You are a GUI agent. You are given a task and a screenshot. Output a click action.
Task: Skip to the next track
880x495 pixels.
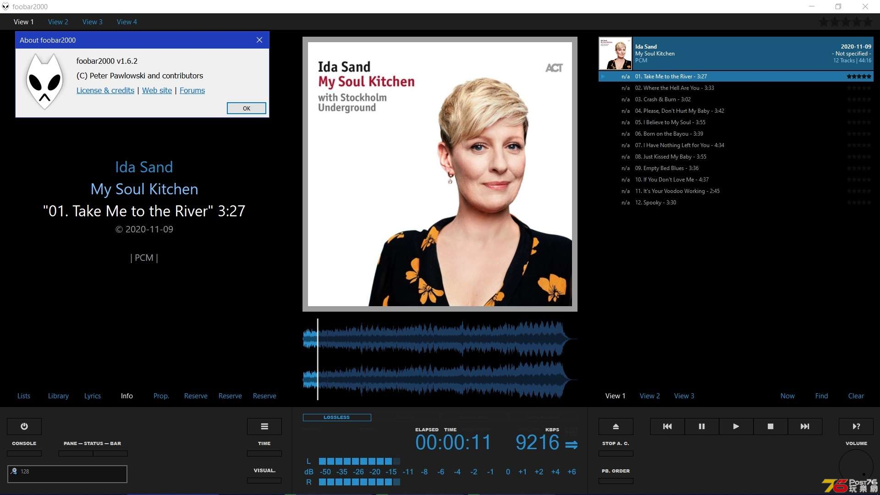[x=805, y=426]
